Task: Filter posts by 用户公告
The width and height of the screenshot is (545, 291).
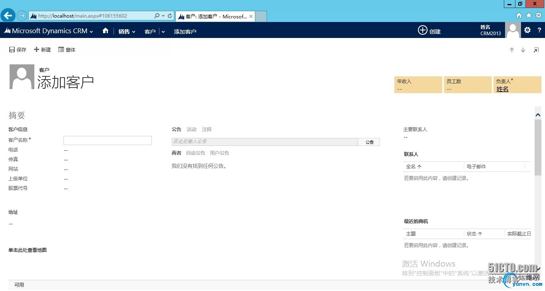Action: coord(220,153)
